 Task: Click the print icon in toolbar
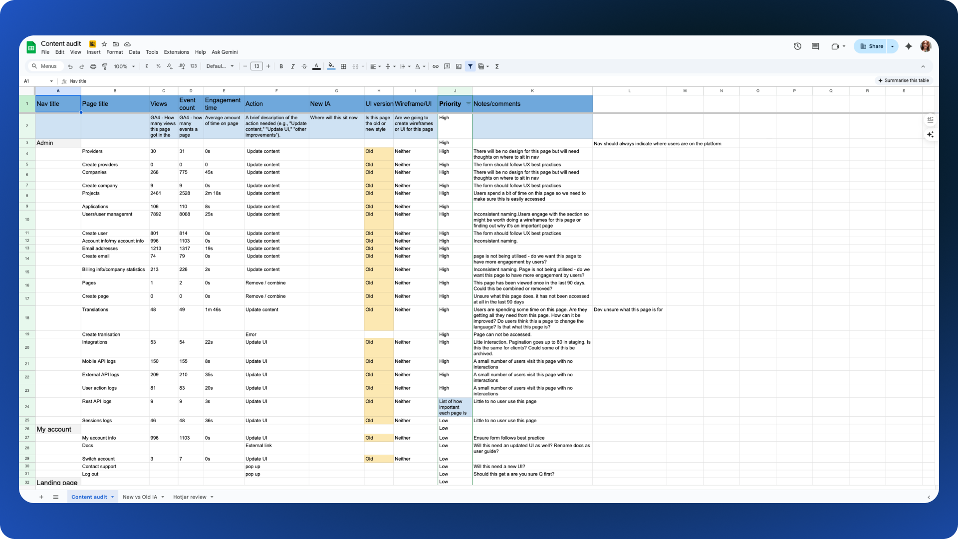pos(93,66)
